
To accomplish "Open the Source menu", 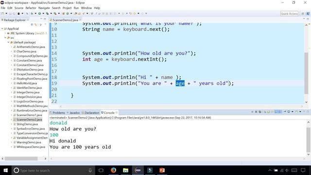I will (19, 8).
